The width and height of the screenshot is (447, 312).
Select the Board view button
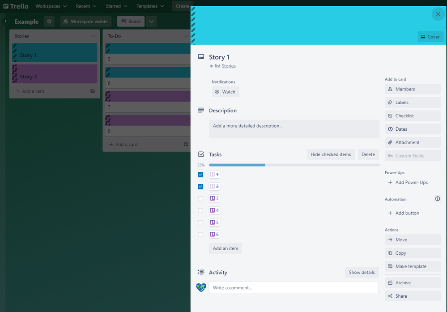(x=131, y=21)
